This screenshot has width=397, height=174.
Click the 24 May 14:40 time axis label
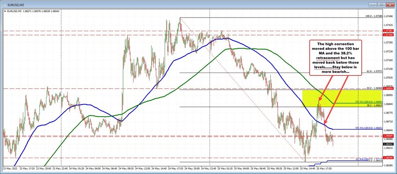pos(159,168)
